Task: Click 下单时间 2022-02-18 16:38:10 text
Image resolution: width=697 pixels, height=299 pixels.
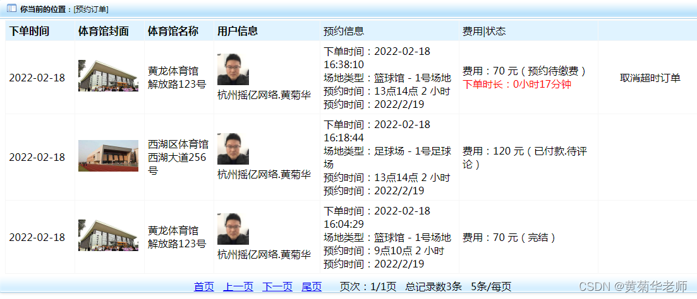Action: coord(377,57)
